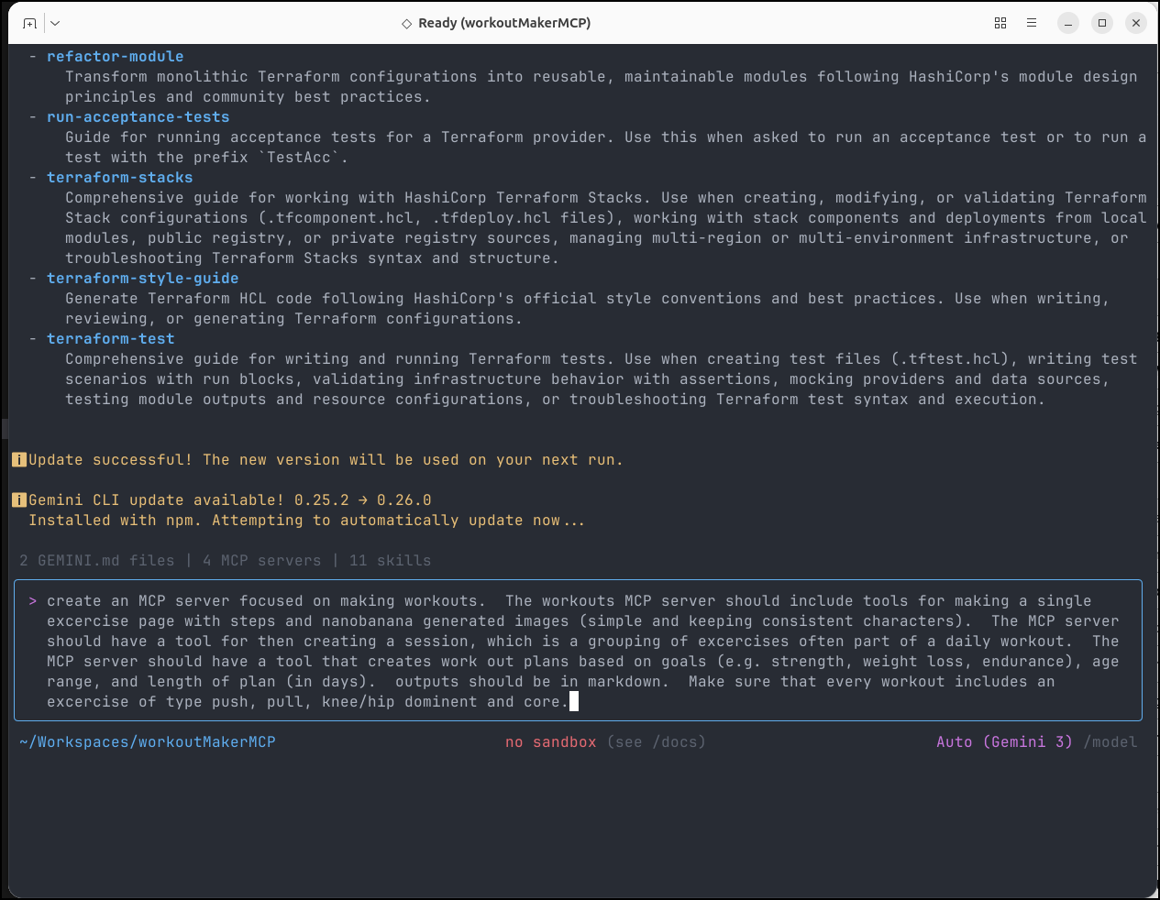Select the terraform-stacks skill name
1160x900 pixels.
click(x=120, y=178)
